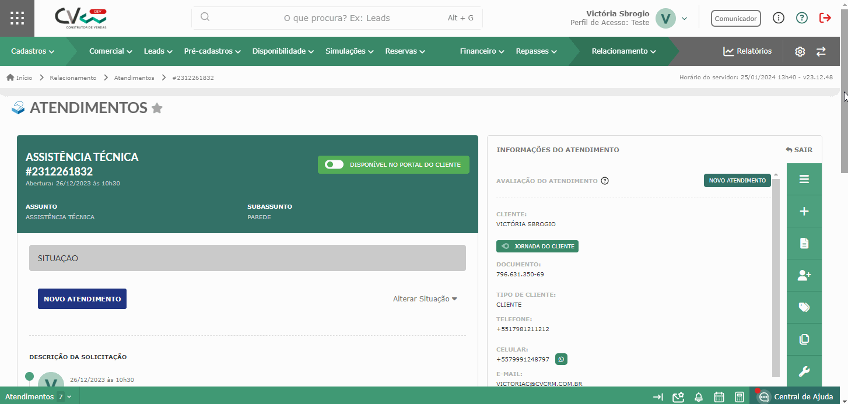Open Central de Ajuda chat
848x404 pixels.
coord(796,397)
